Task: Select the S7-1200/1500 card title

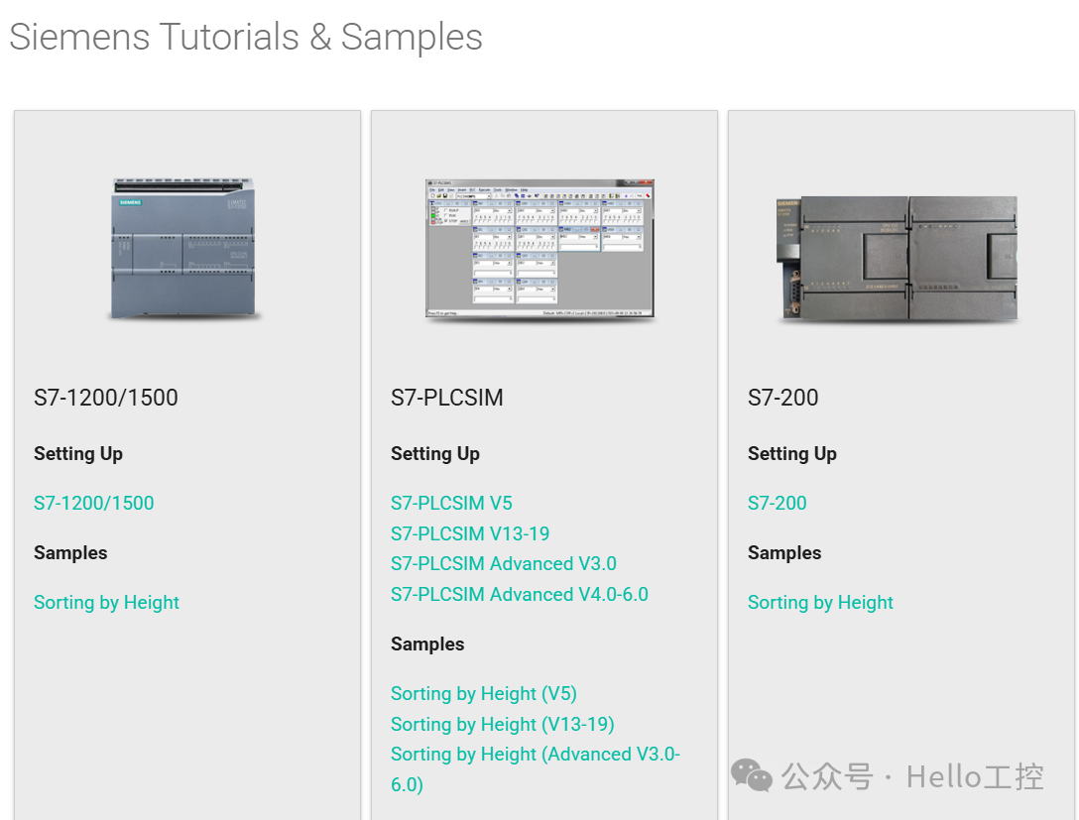Action: (x=106, y=397)
